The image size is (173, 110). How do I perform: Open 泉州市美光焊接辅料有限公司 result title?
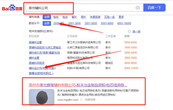tap(78, 85)
